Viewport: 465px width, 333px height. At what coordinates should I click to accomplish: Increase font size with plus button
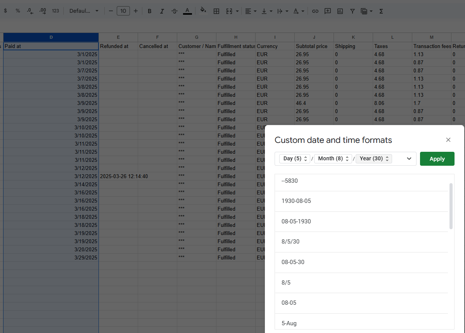pos(136,11)
